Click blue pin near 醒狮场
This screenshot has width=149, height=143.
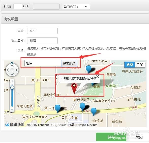pyautogui.click(x=89, y=69)
